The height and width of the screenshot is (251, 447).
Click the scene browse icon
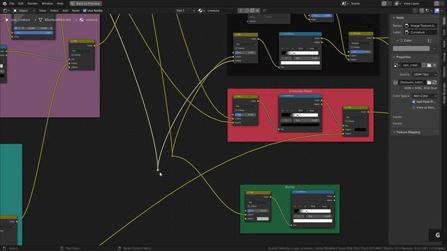pyautogui.click(x=345, y=3)
